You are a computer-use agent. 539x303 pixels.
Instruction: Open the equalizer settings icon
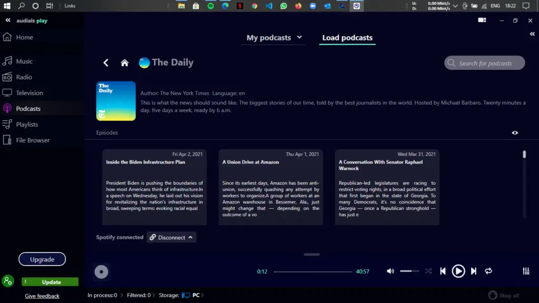coord(526,271)
